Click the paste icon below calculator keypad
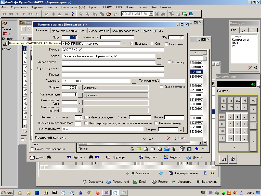 232,159
